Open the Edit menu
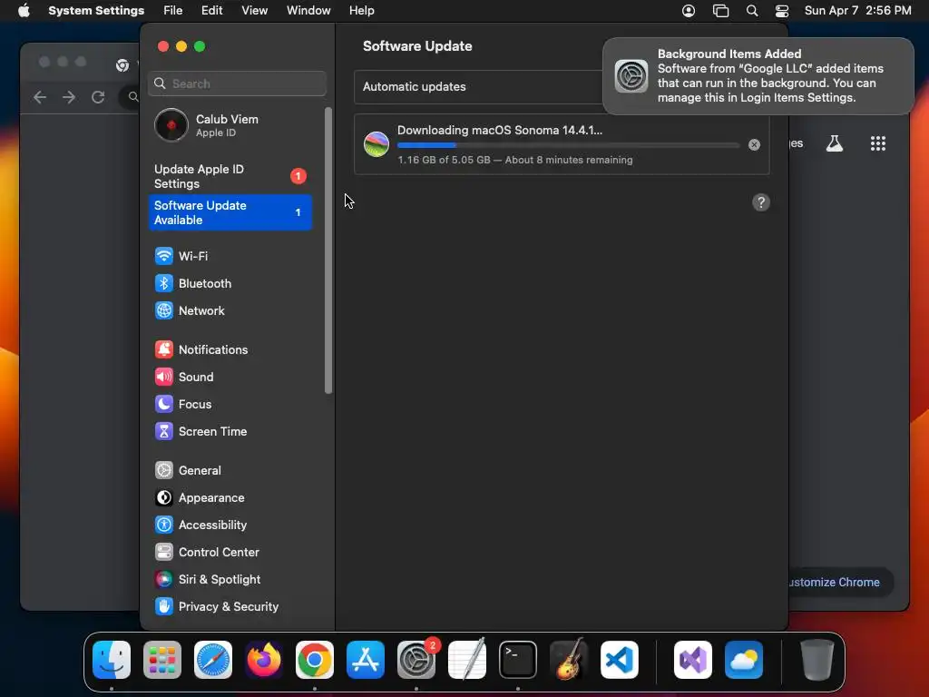The image size is (929, 697). pos(211,11)
